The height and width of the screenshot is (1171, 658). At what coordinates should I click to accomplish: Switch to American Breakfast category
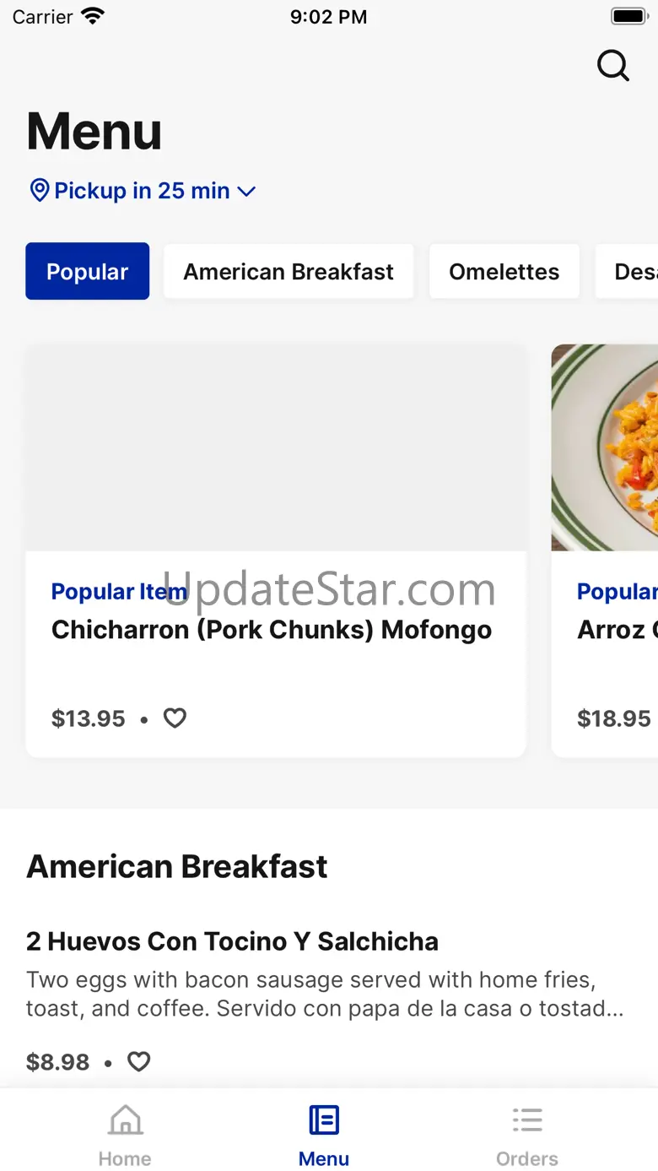click(289, 272)
